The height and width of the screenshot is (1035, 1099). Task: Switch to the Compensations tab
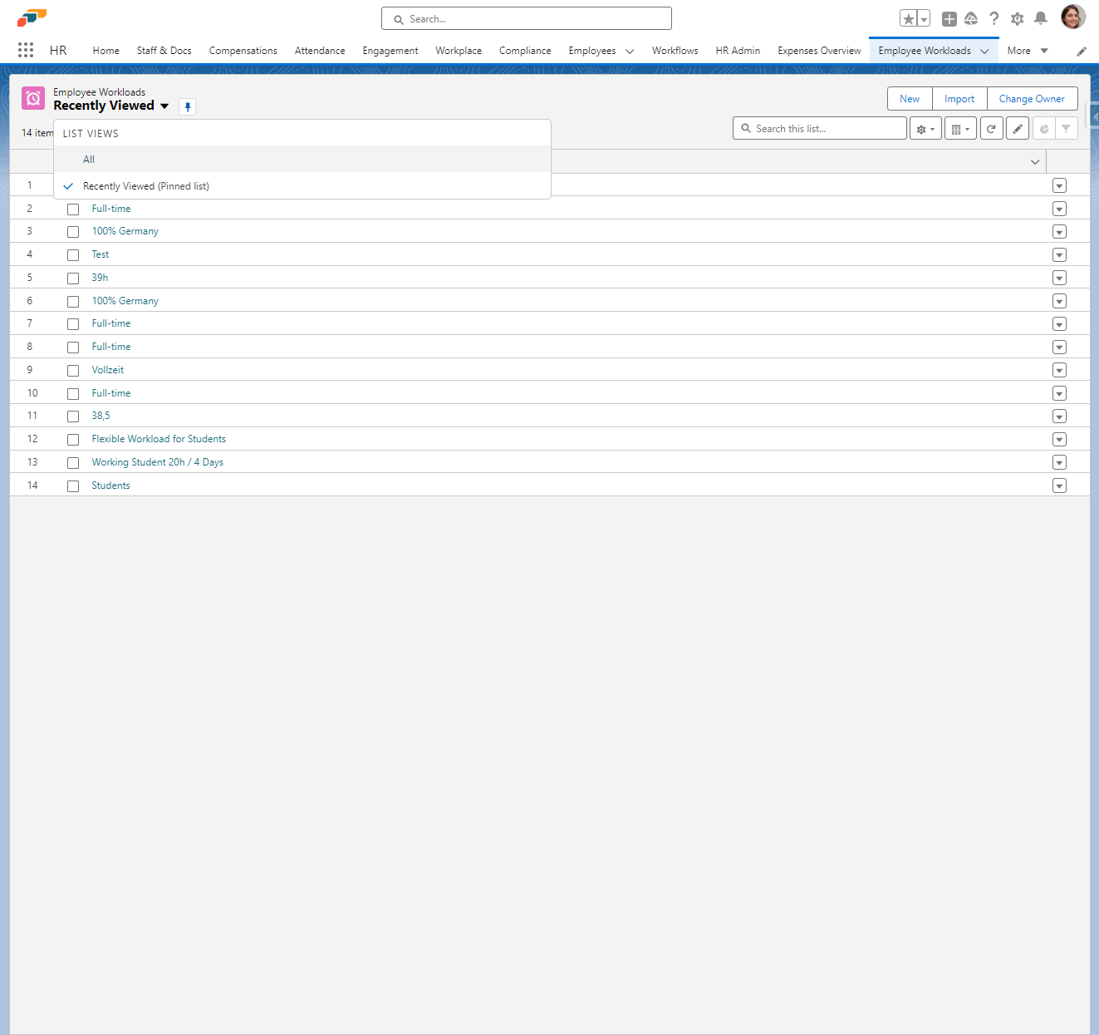point(243,51)
